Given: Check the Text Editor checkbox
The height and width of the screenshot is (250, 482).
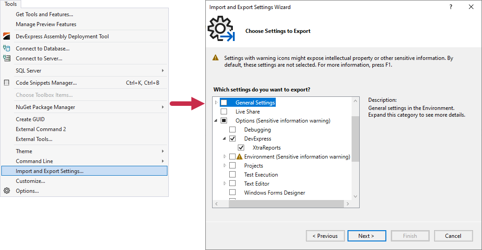Looking at the screenshot, I should 232,183.
